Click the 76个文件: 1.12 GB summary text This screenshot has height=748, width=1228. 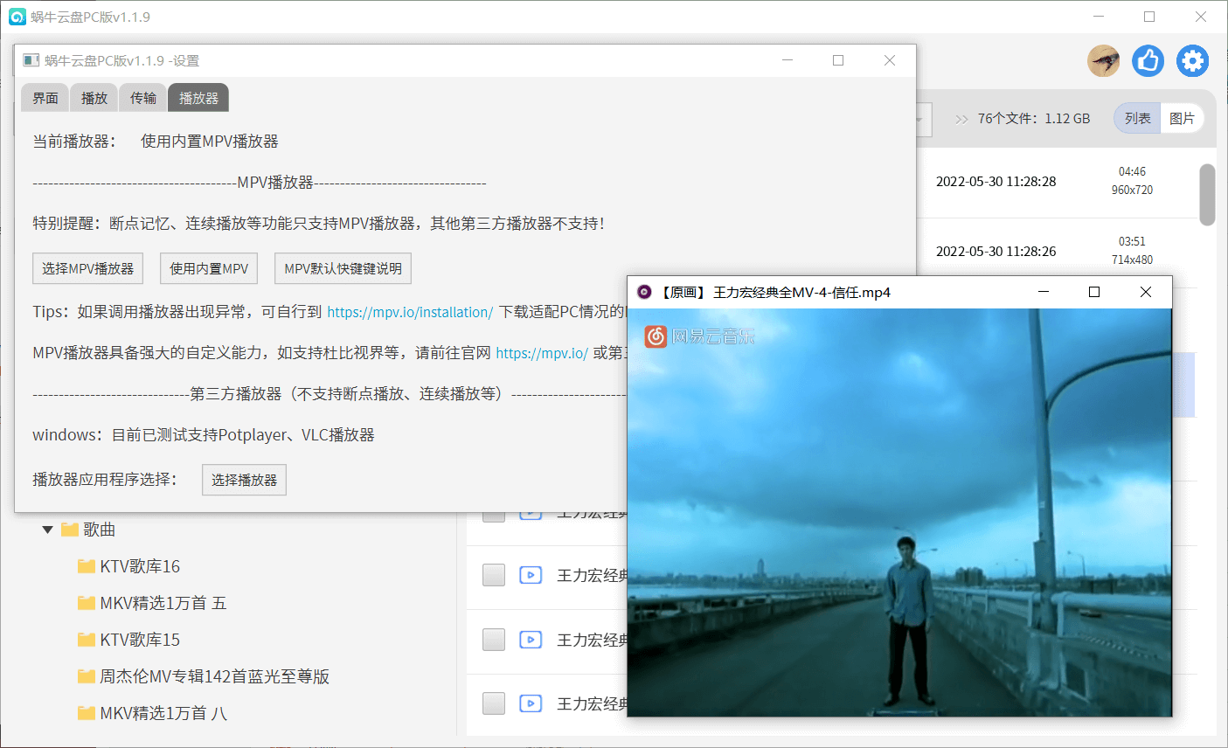[x=1034, y=119]
